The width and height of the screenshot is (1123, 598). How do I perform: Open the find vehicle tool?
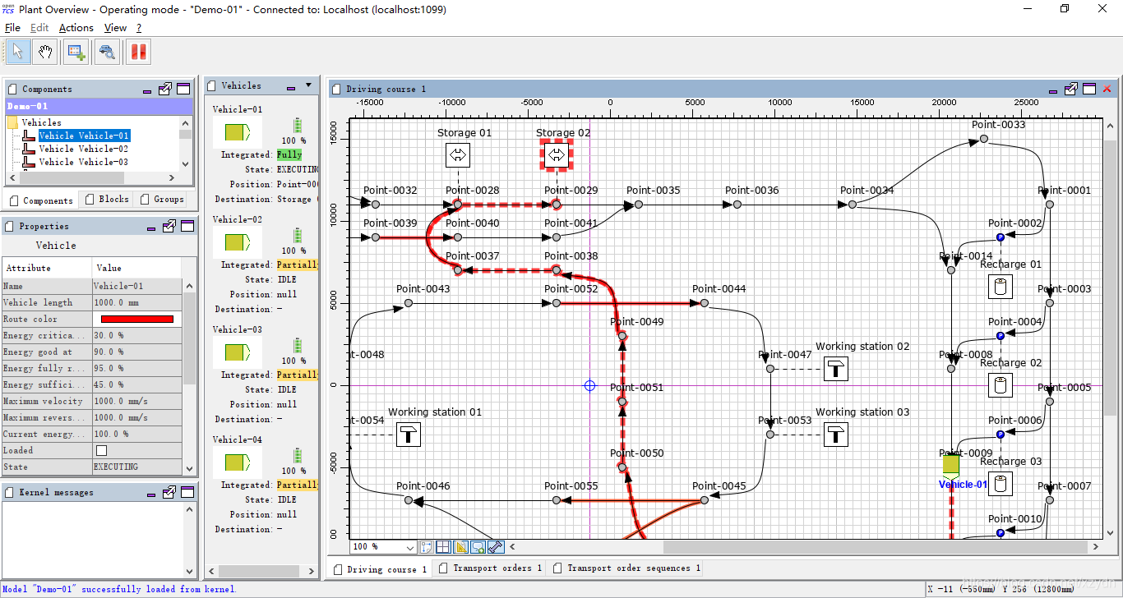pos(107,52)
